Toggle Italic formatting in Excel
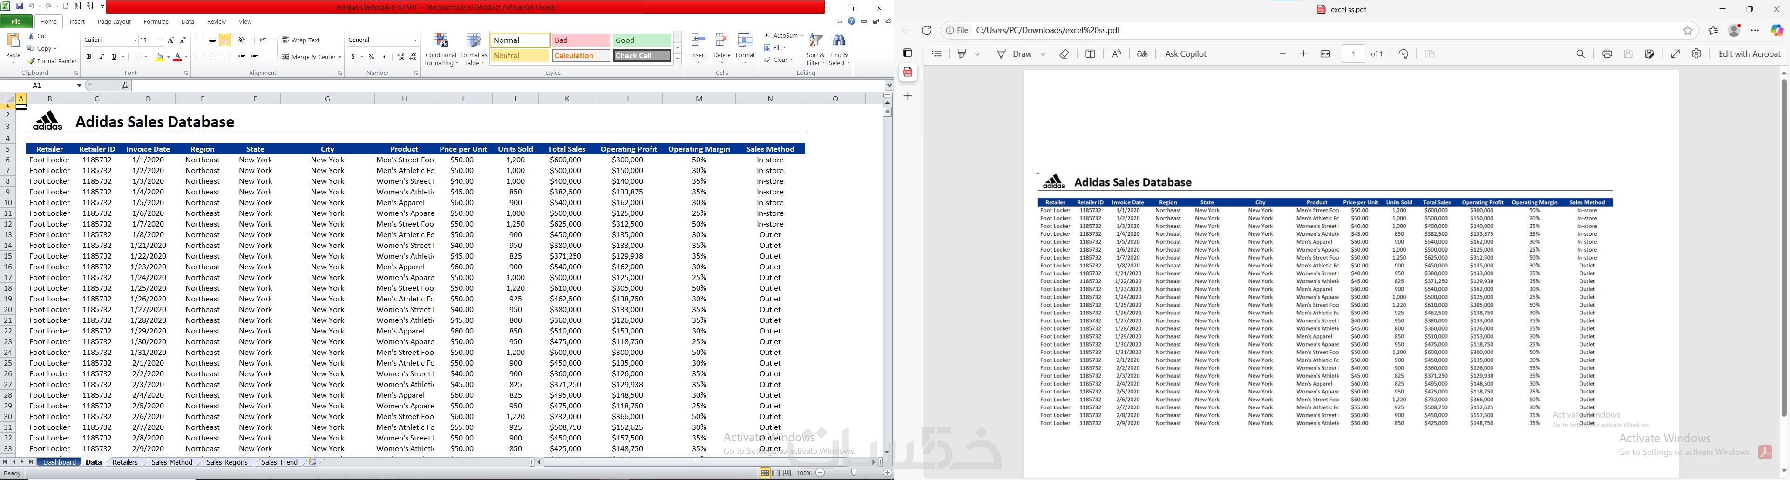 coord(102,57)
